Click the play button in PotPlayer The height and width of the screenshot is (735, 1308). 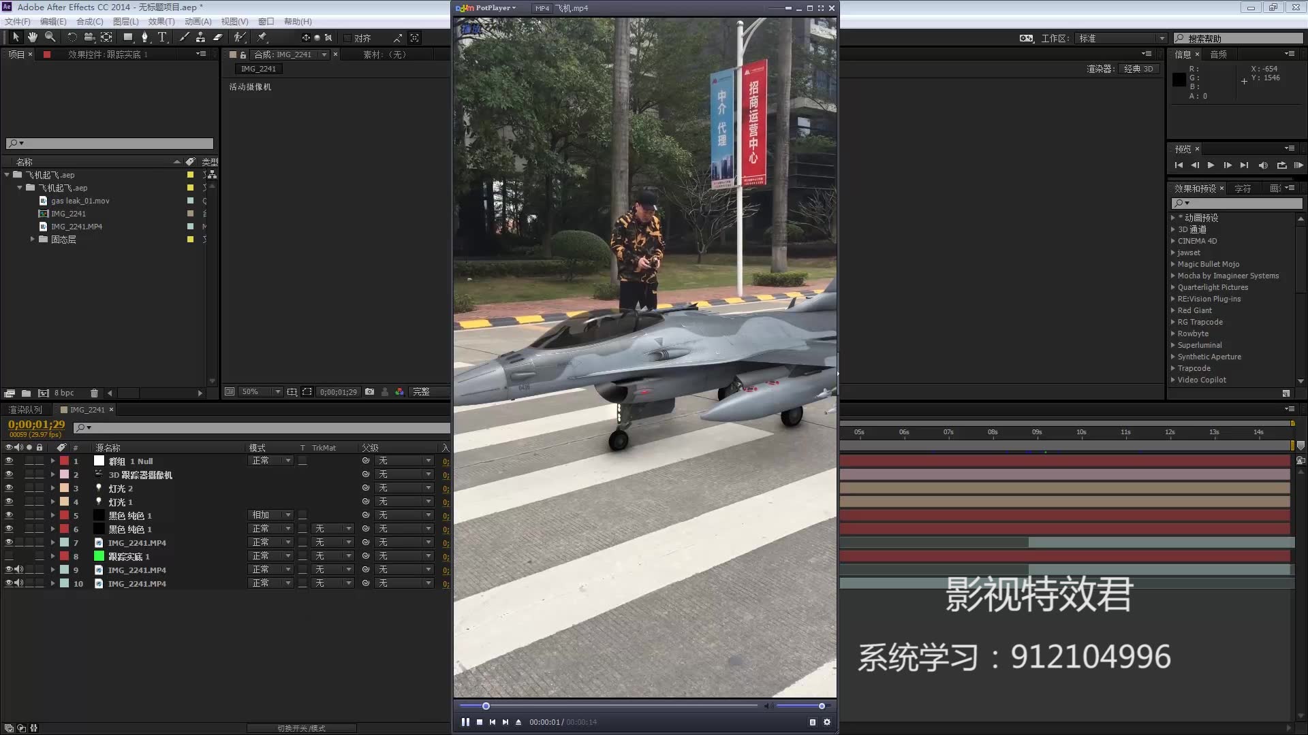click(x=465, y=721)
